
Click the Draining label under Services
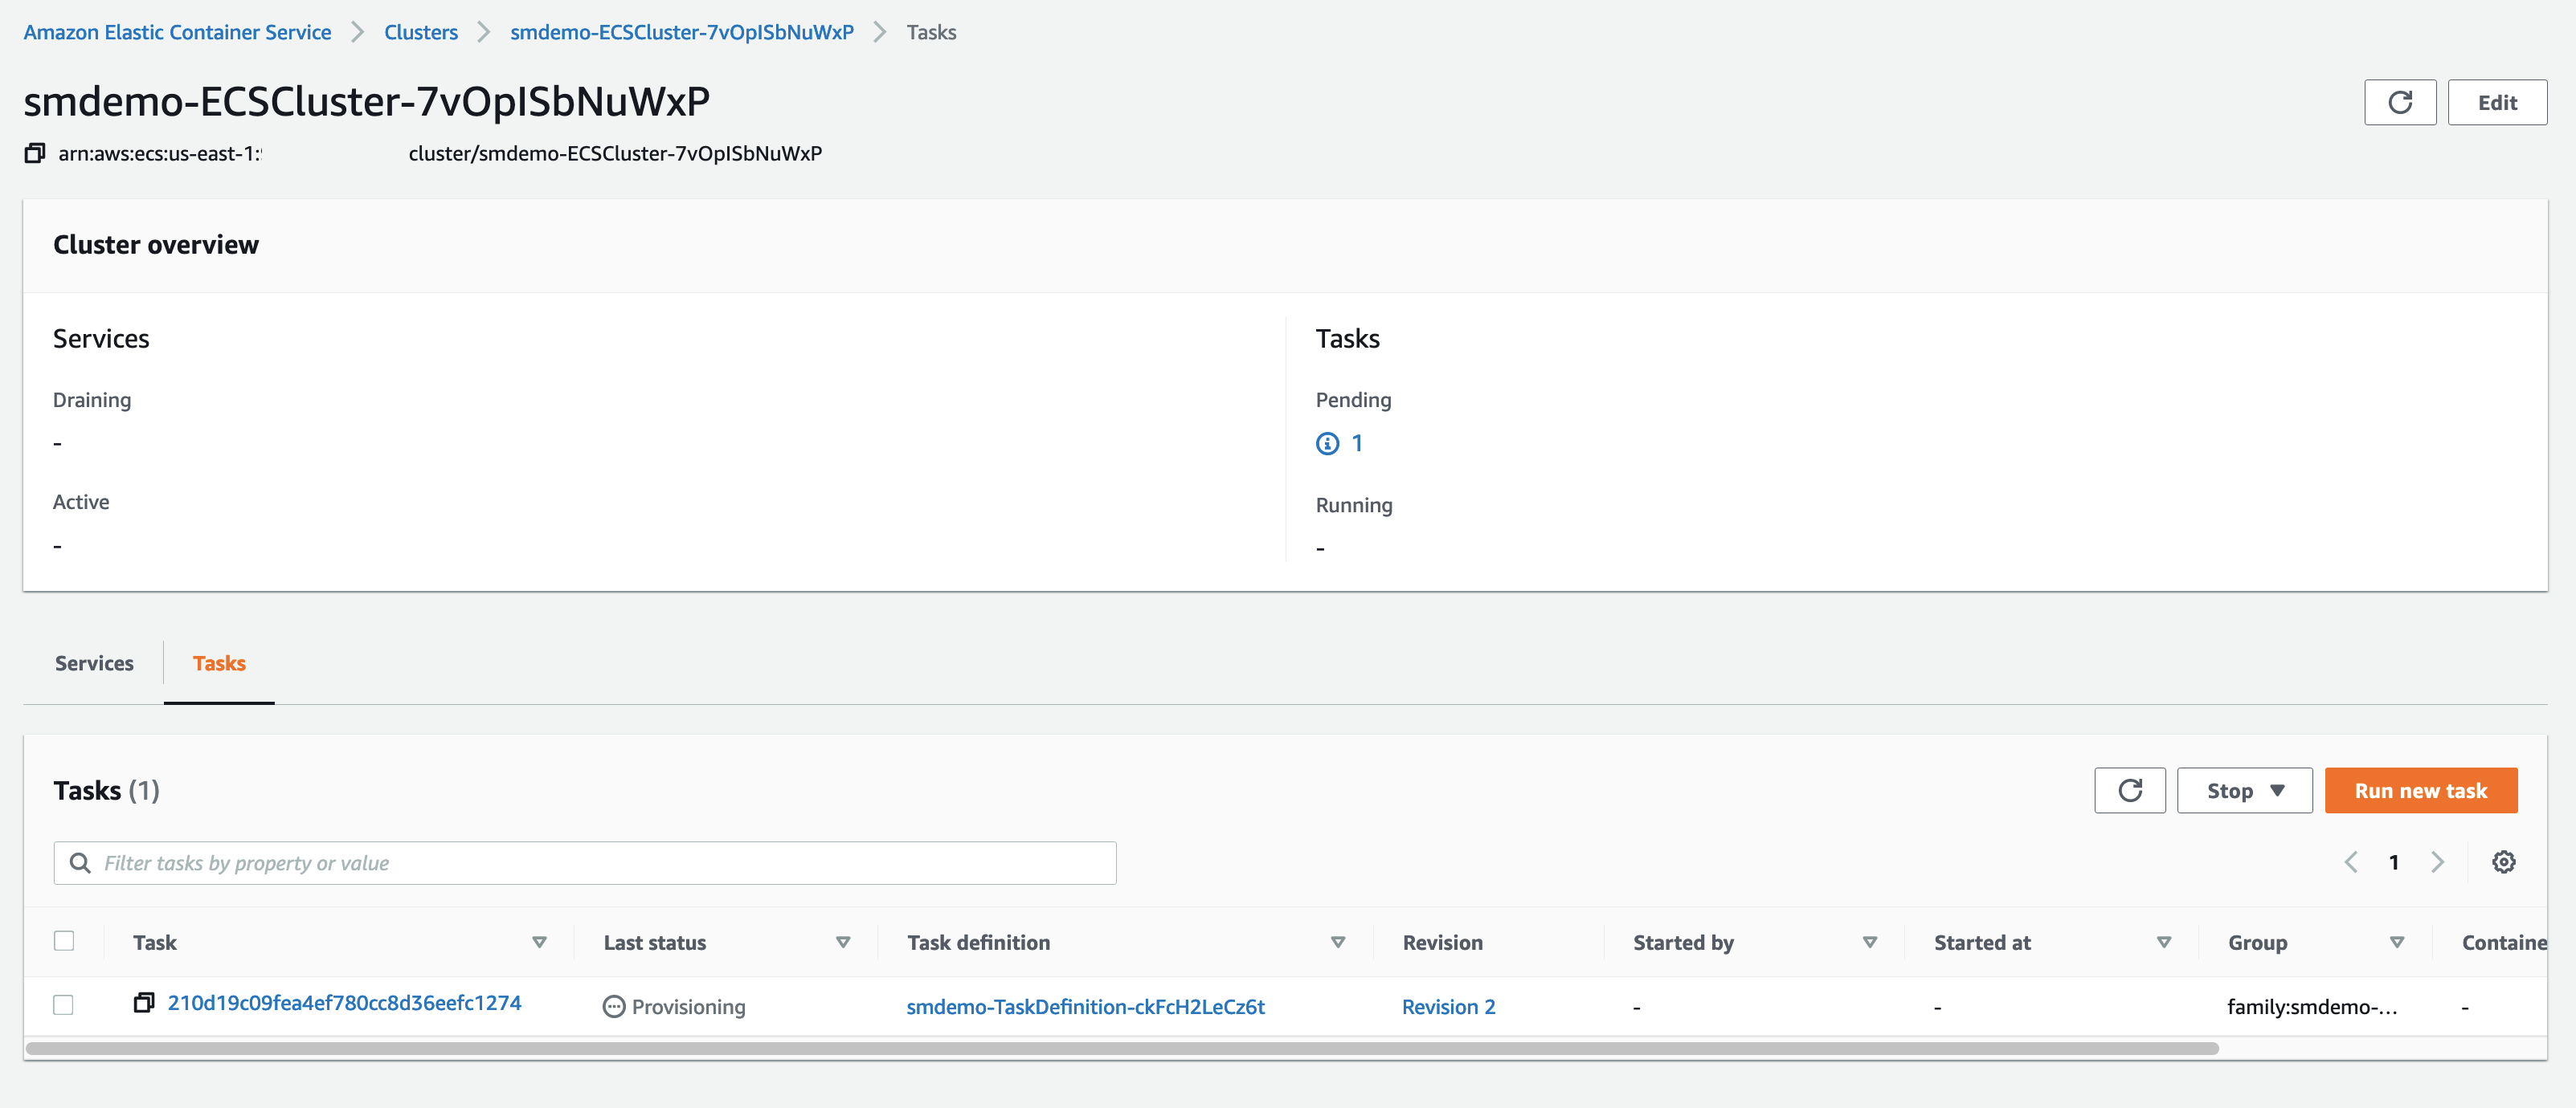pos(92,400)
